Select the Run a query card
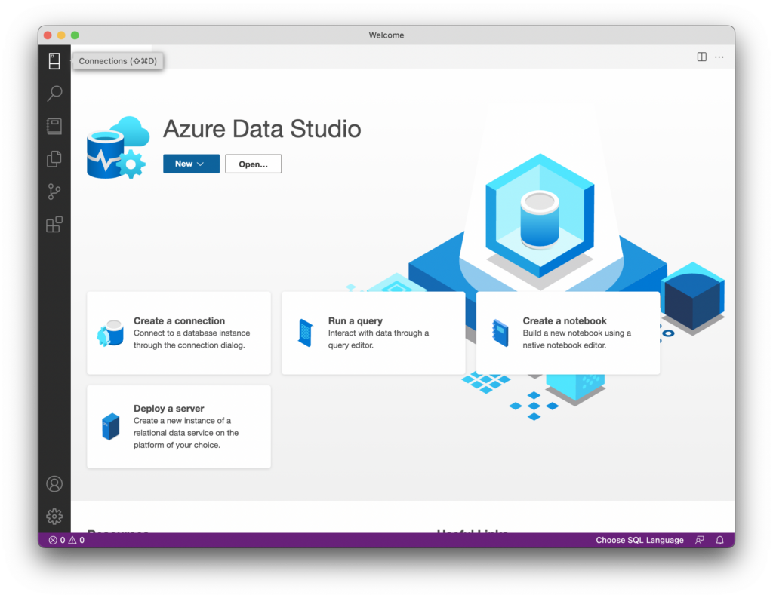Image resolution: width=773 pixels, height=598 pixels. [373, 333]
